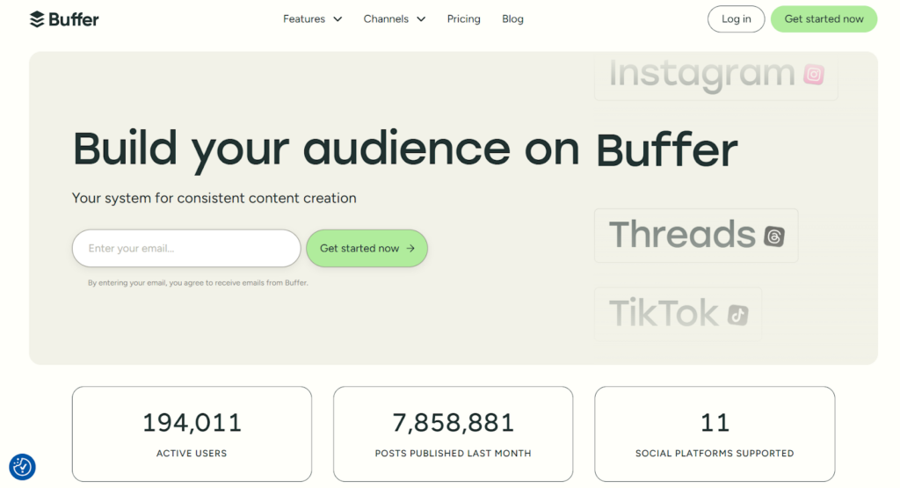Click the TikTok note icon
Viewport: 900px width, 488px height.
(x=738, y=315)
